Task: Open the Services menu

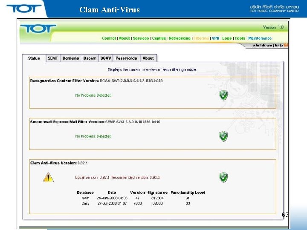Action: pyautogui.click(x=141, y=38)
